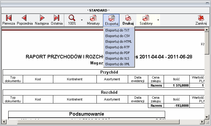Viewport: 211px width, 126px height.
Task: Click the horizontal scrollbar left arrow
Action: click(x=4, y=122)
